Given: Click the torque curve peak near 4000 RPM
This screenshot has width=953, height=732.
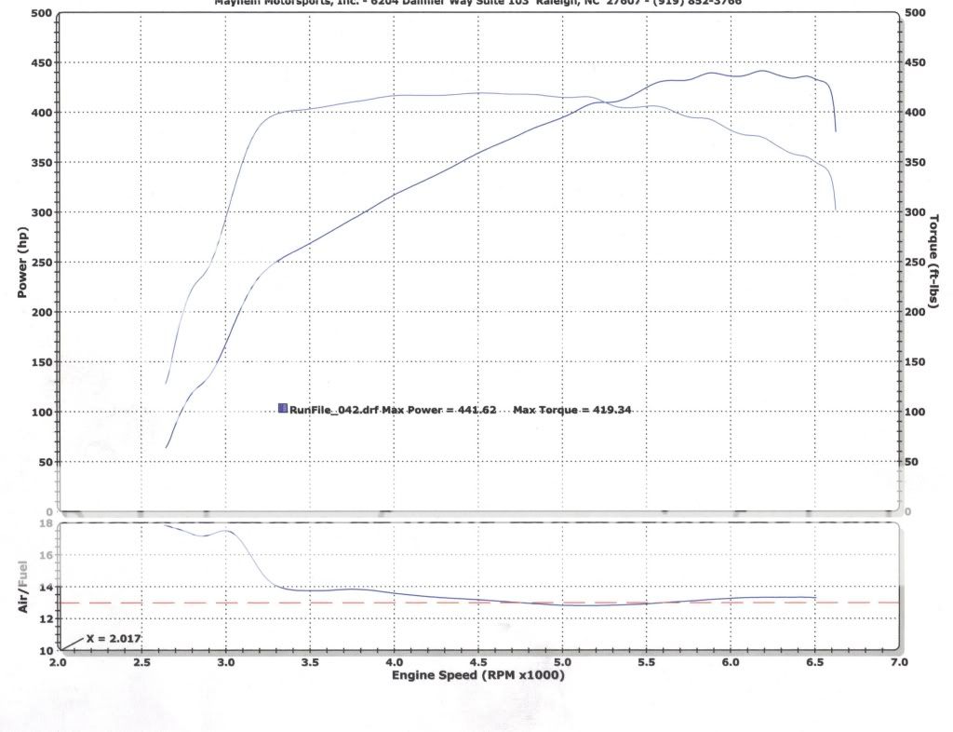Looking at the screenshot, I should (428, 93).
